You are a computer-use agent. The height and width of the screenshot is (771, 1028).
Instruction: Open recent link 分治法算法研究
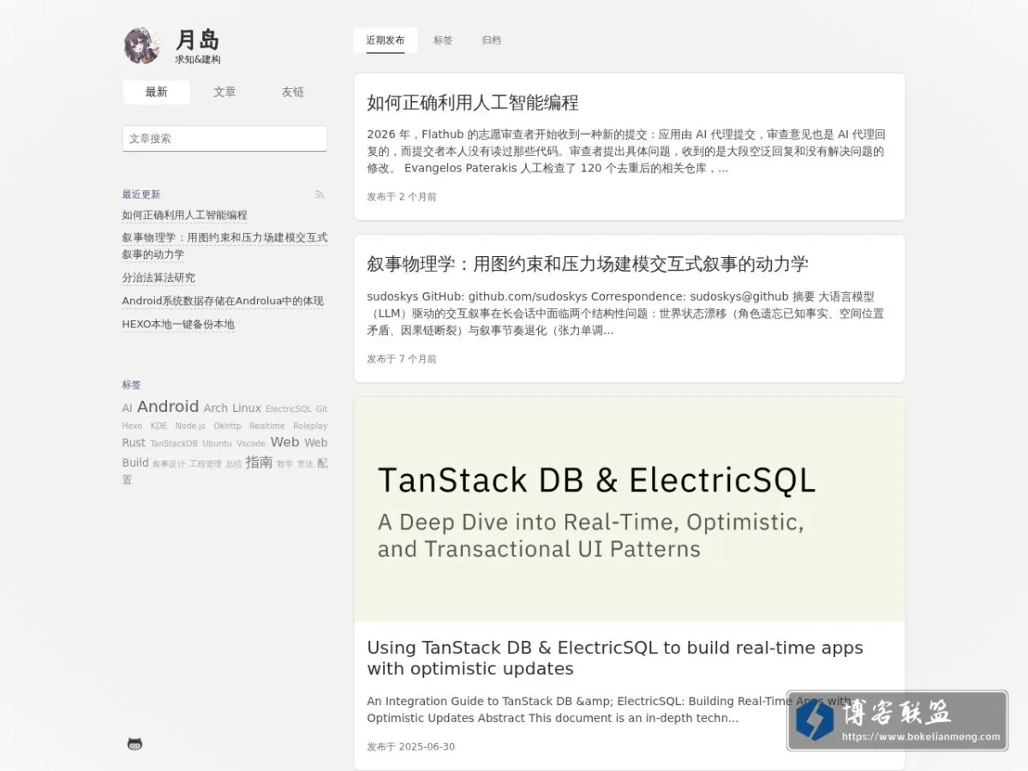coord(158,278)
